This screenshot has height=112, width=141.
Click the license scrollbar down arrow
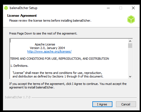(130, 76)
